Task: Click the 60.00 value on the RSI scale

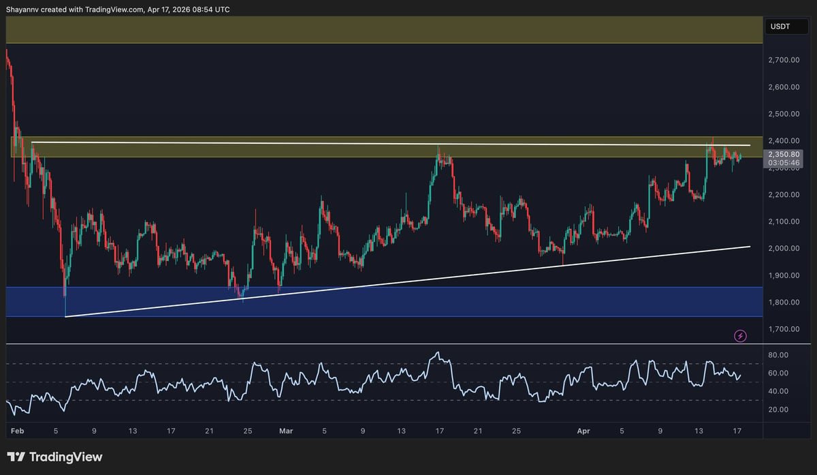Action: (x=778, y=373)
